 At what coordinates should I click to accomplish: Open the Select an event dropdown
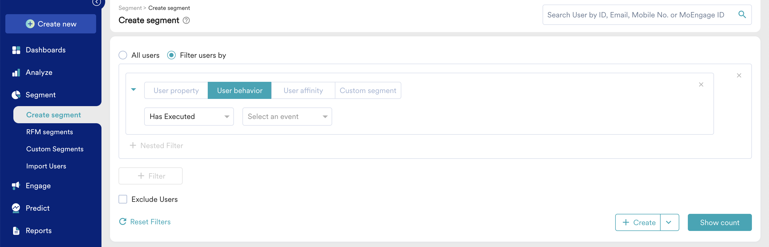point(287,116)
